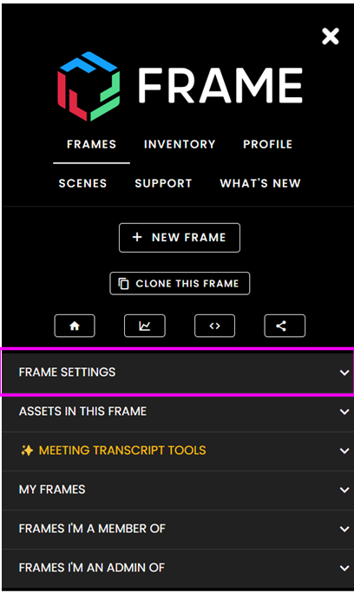Expand the My Frames section

point(178,490)
